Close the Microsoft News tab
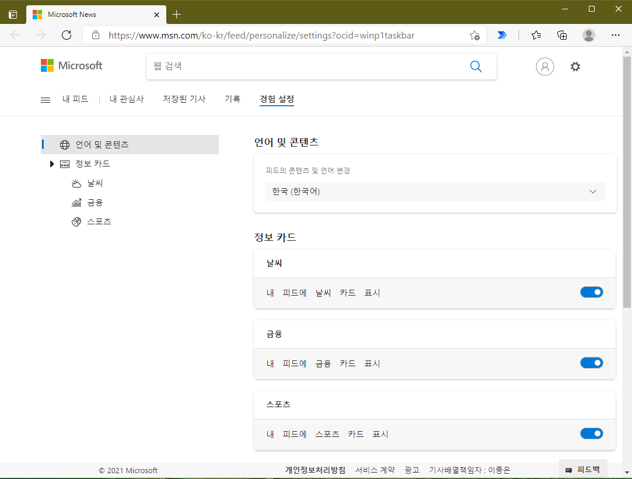The height and width of the screenshot is (479, 632). (157, 15)
